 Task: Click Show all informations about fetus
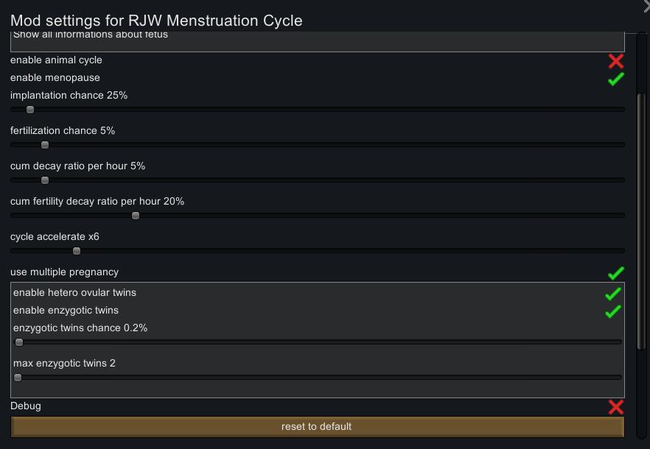(91, 35)
